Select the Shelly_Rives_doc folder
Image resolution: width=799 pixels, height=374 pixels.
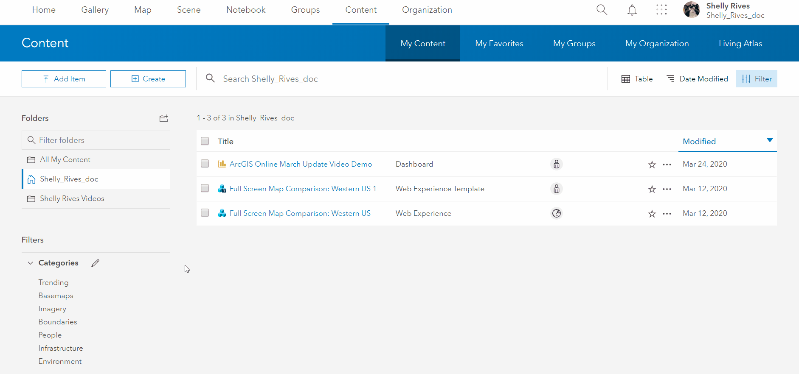[x=96, y=179]
